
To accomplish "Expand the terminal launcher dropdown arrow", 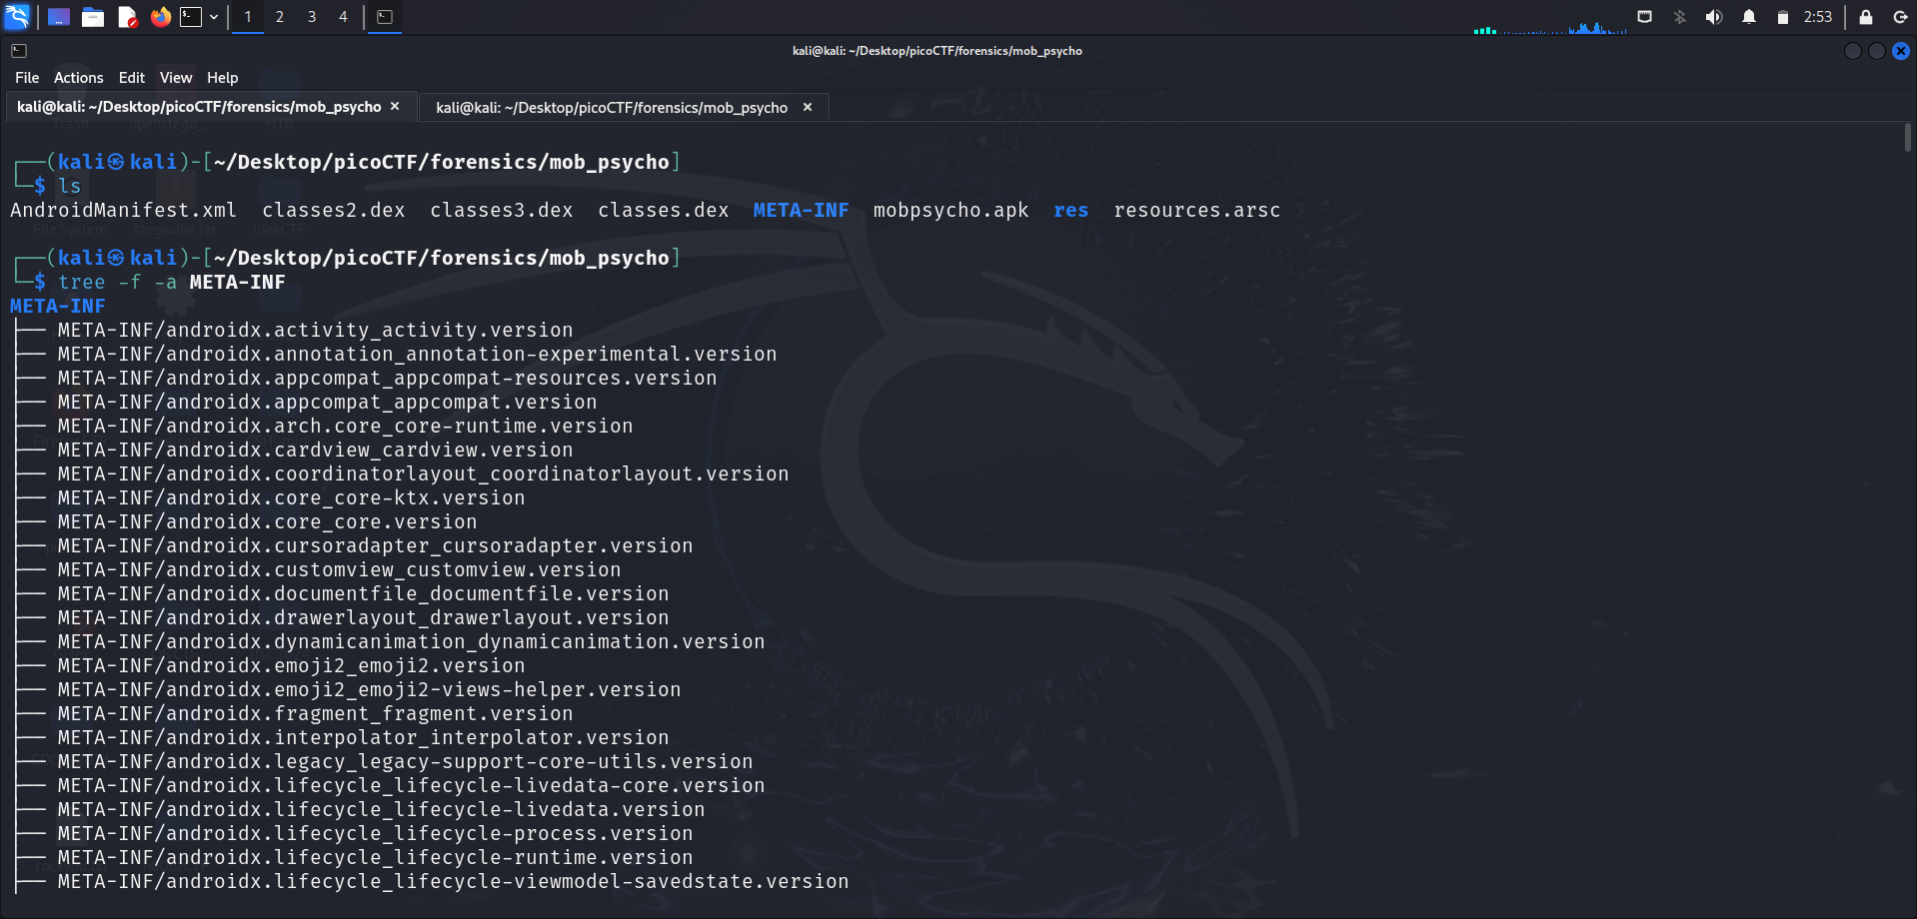I will click(214, 17).
